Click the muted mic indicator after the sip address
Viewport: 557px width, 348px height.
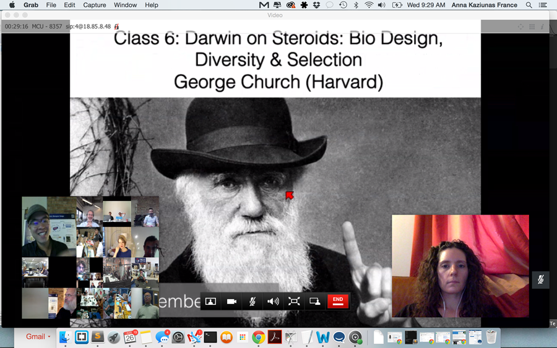tap(116, 27)
